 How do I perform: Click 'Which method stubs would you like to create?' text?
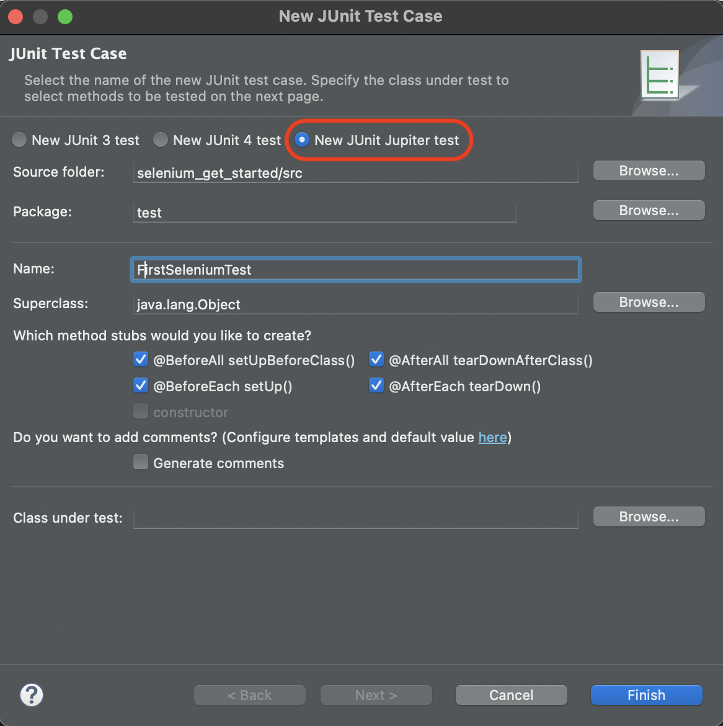tap(162, 335)
